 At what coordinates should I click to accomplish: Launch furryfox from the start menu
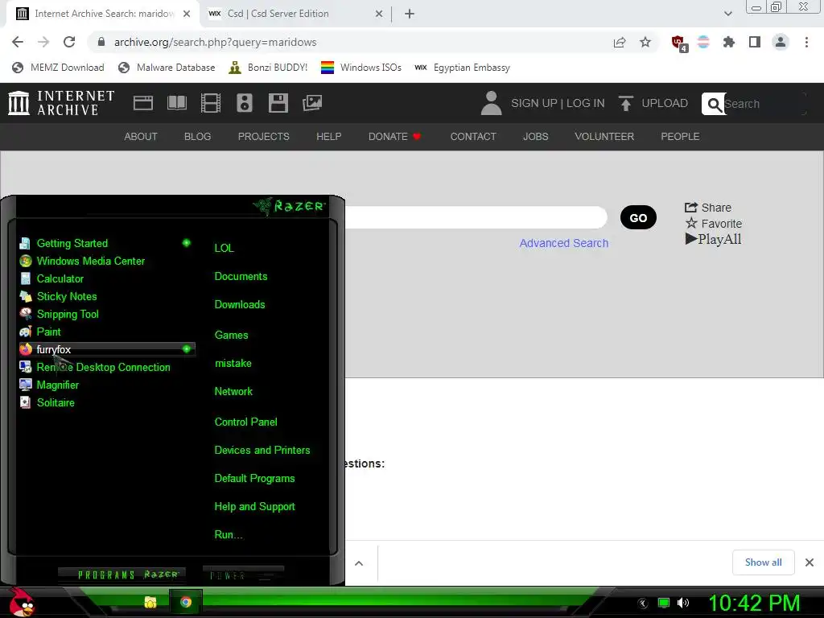point(107,349)
